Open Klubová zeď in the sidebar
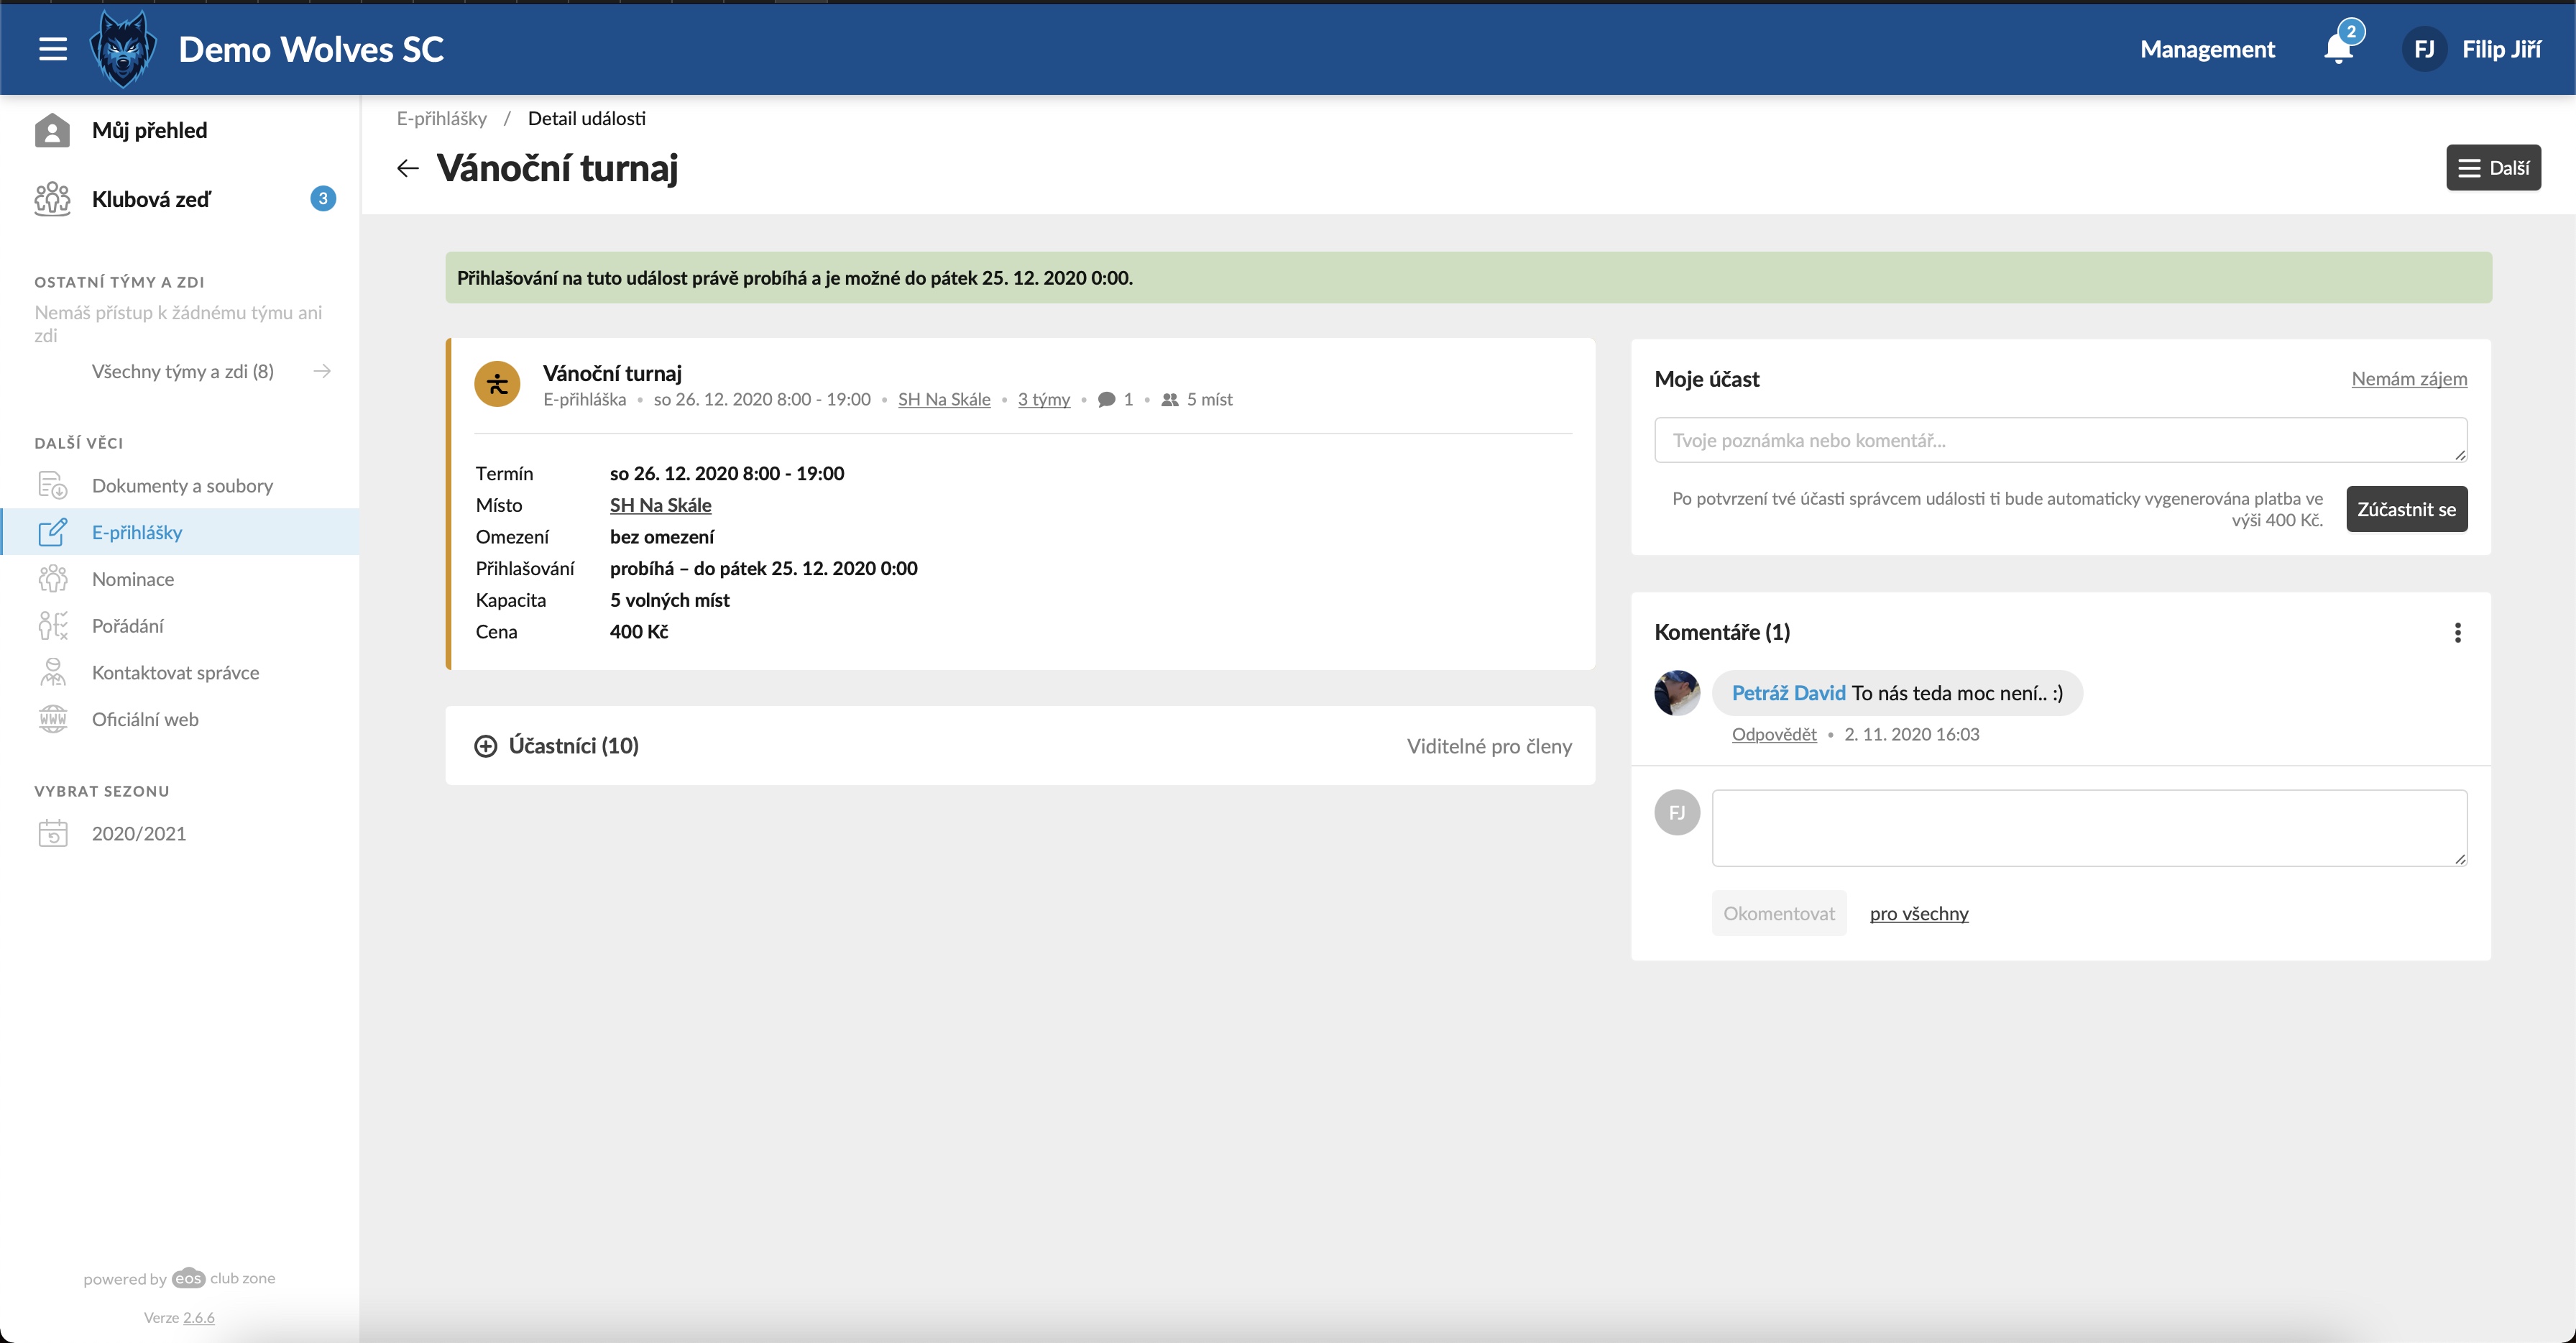Screen dimensions: 2576x1343 click(x=151, y=199)
